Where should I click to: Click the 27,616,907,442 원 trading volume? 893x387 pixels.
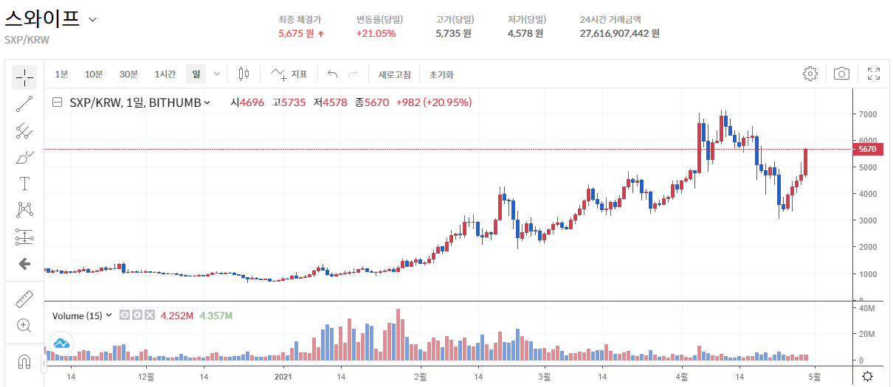[x=620, y=33]
